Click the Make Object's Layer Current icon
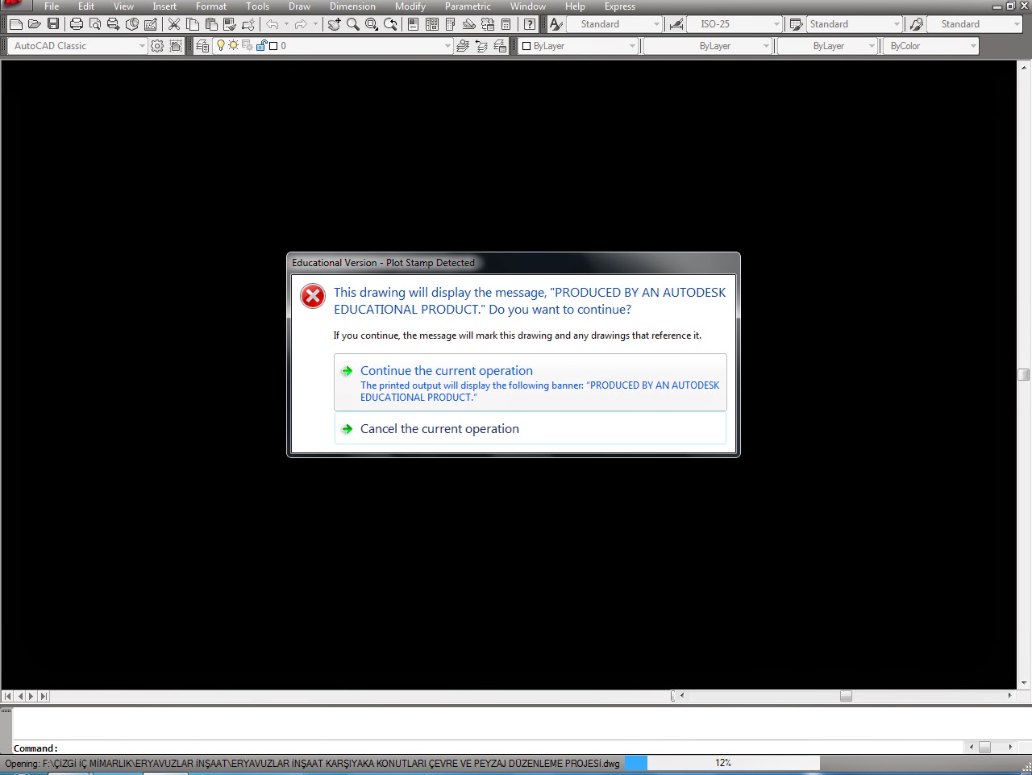Image resolution: width=1032 pixels, height=775 pixels. [x=463, y=46]
